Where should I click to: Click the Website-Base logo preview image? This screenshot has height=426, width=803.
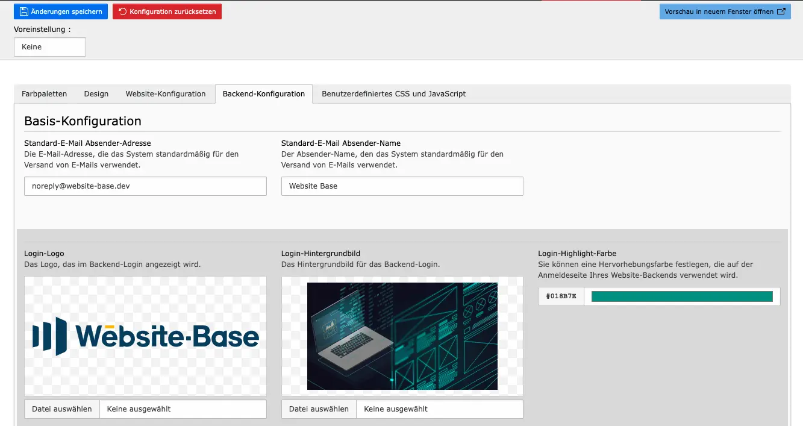coord(145,335)
